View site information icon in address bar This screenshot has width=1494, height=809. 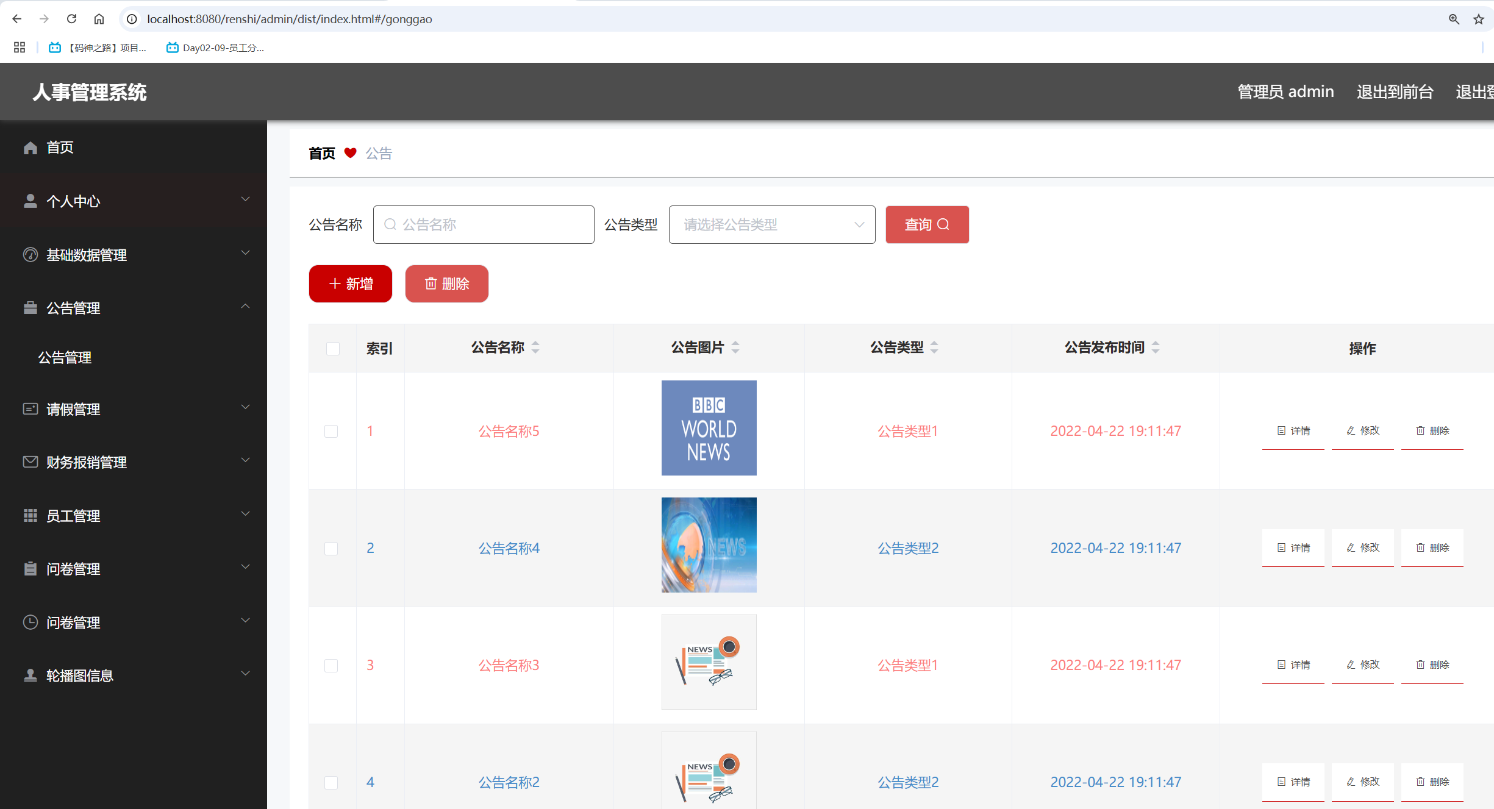coord(132,19)
